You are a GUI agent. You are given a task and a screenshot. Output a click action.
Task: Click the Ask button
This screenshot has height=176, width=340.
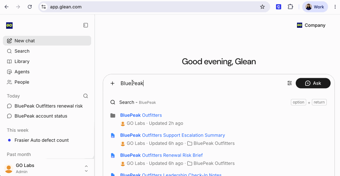point(313,83)
